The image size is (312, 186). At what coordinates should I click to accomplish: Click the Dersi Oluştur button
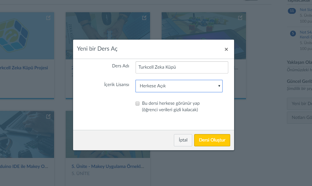212,140
